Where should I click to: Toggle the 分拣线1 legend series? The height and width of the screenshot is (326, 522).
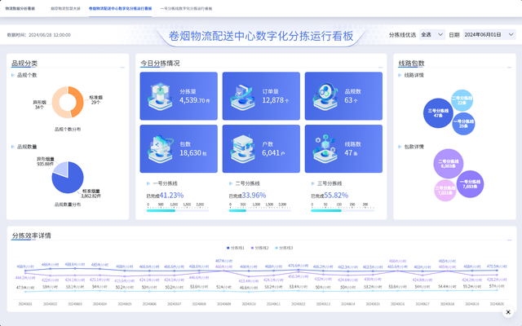coord(236,248)
